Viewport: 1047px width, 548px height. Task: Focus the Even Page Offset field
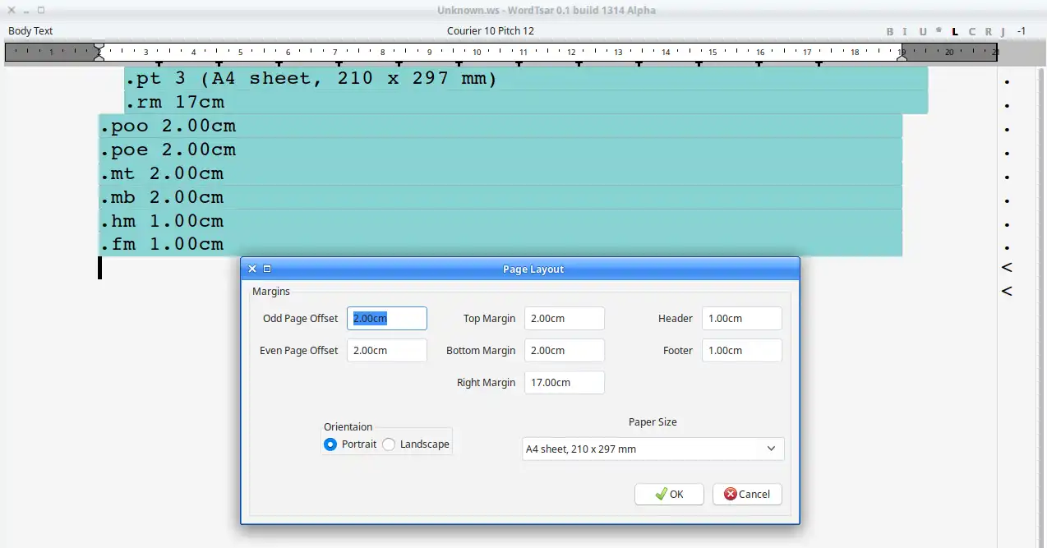[387, 350]
